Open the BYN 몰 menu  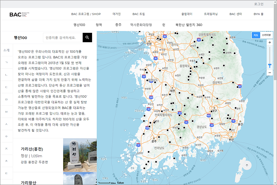[258, 14]
